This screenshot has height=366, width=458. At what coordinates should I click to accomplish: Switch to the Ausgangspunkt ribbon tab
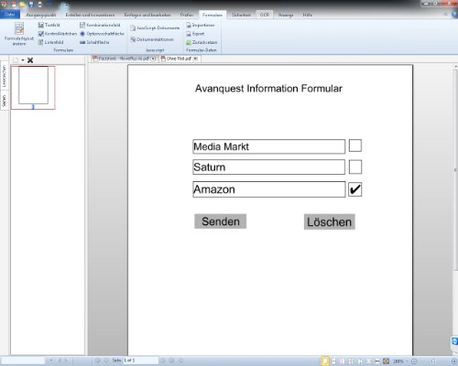(41, 15)
